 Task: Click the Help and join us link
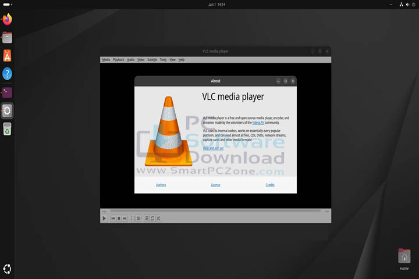tap(213, 148)
